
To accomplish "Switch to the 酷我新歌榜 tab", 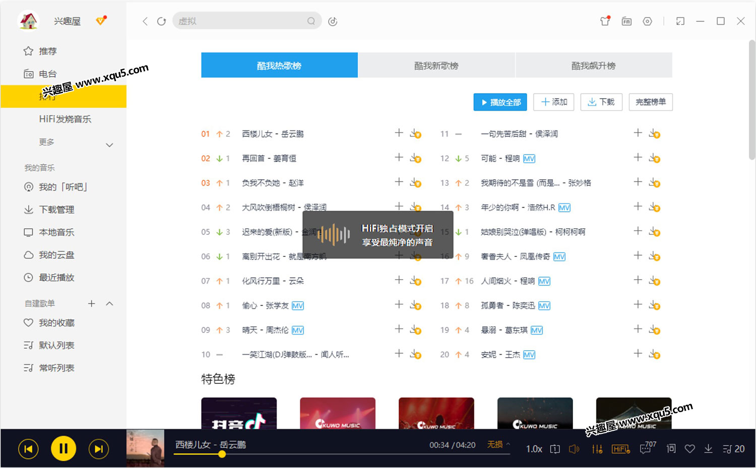I will (x=436, y=65).
